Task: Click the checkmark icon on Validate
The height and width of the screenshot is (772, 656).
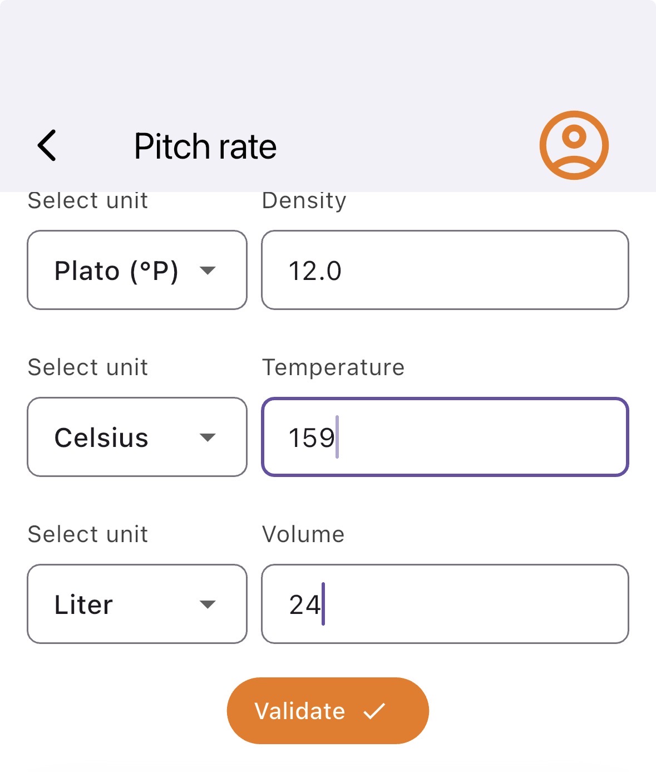Action: point(374,711)
